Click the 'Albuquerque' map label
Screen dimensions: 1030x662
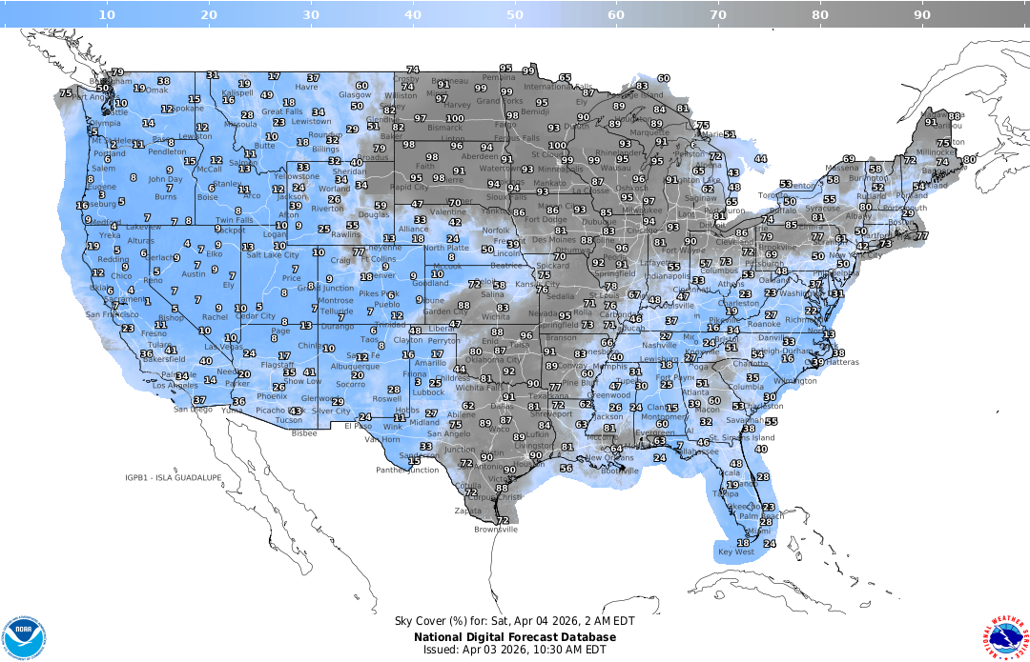(x=356, y=366)
